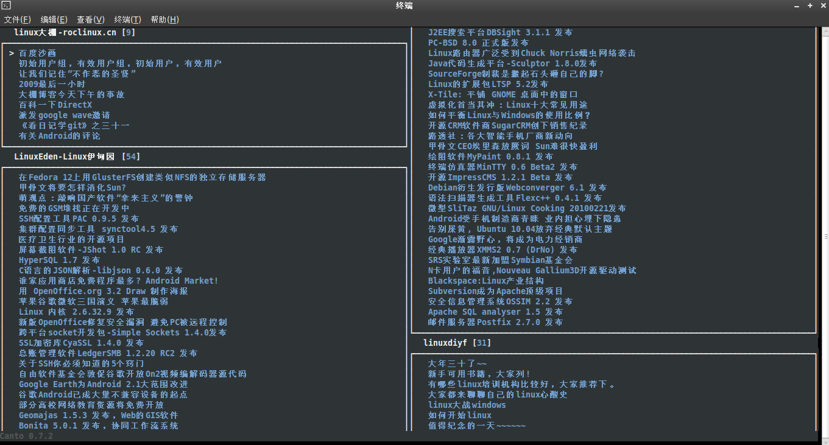This screenshot has height=445, width=829.
Task: Select the story 百度沙画
Action: point(37,54)
